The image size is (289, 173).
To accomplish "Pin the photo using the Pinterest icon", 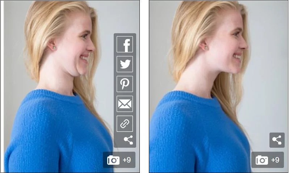I will tap(125, 84).
